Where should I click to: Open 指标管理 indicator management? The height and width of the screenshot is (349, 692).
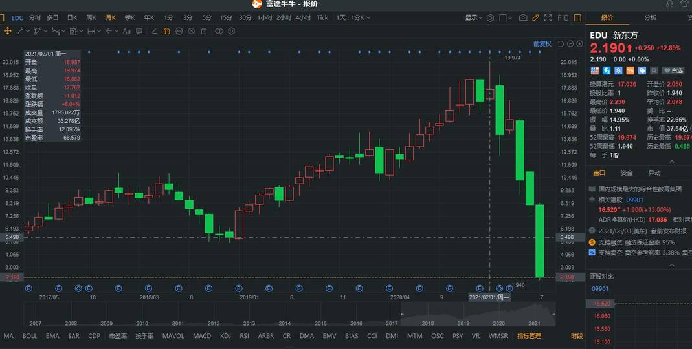point(529,336)
